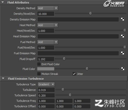Click the Density Emission Map text field

pos(78,19)
